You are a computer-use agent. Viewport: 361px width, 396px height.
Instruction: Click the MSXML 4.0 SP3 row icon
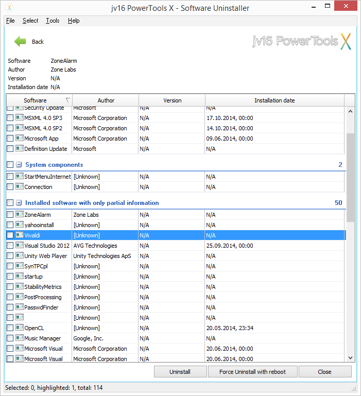pos(20,118)
